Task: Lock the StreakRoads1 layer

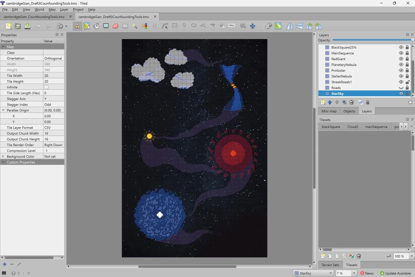Action: [407, 82]
